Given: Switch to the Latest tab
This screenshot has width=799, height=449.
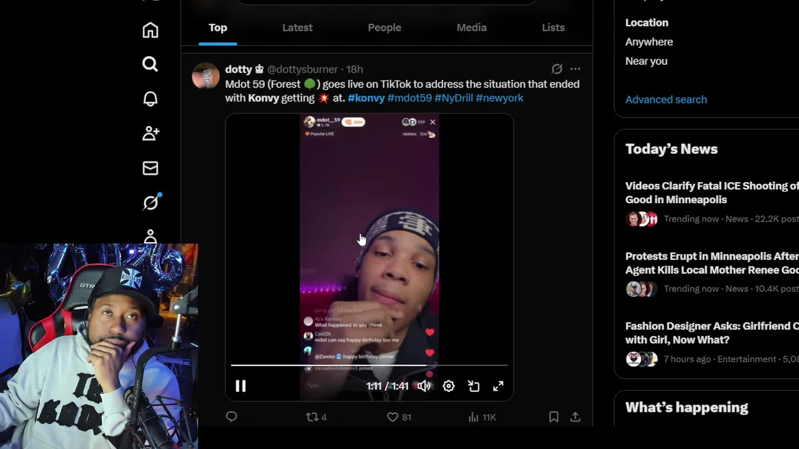Looking at the screenshot, I should 297,27.
